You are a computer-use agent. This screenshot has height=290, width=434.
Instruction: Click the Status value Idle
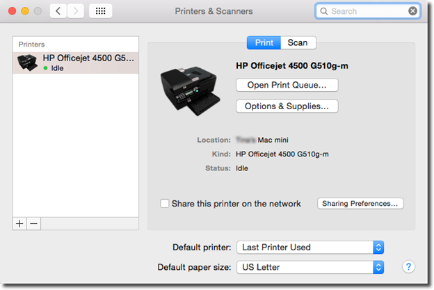point(242,168)
